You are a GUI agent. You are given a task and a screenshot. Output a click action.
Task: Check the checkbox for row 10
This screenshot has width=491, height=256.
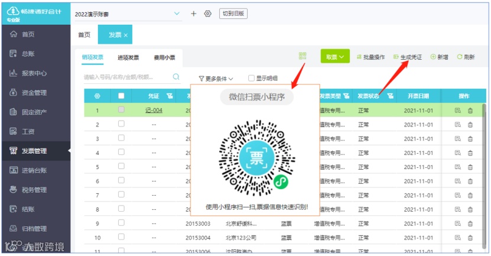121,236
